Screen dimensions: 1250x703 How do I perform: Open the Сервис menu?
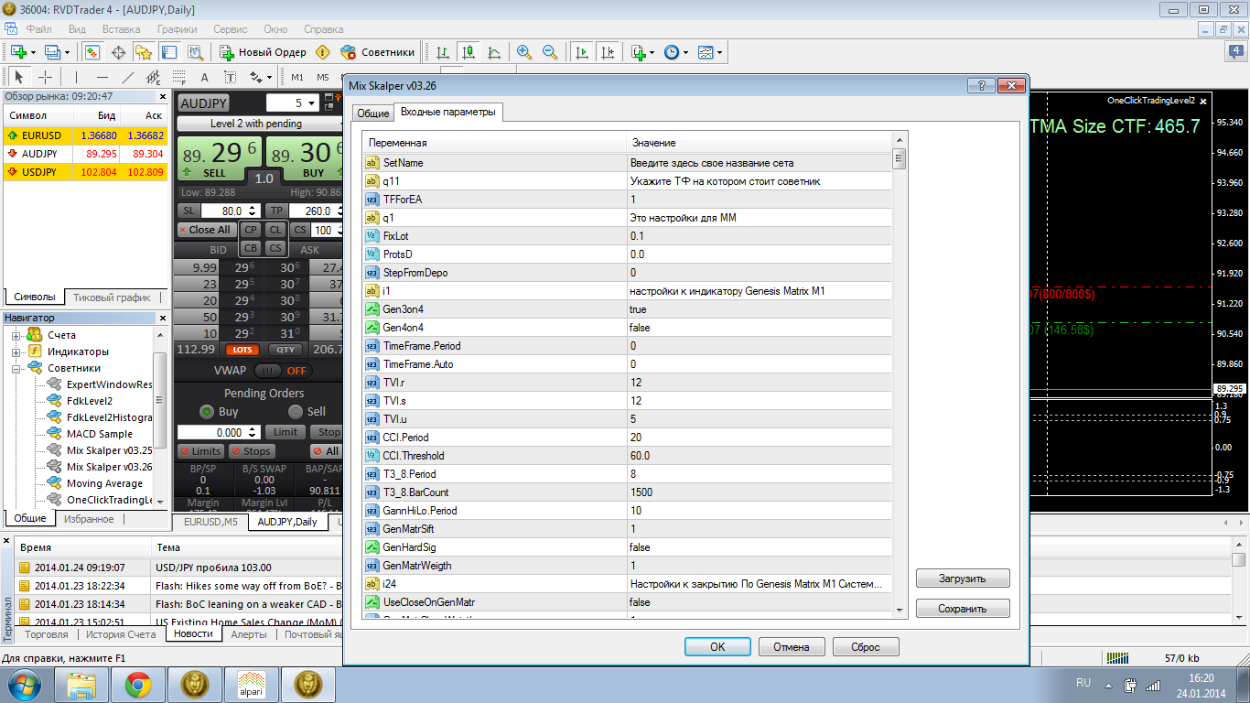[231, 29]
